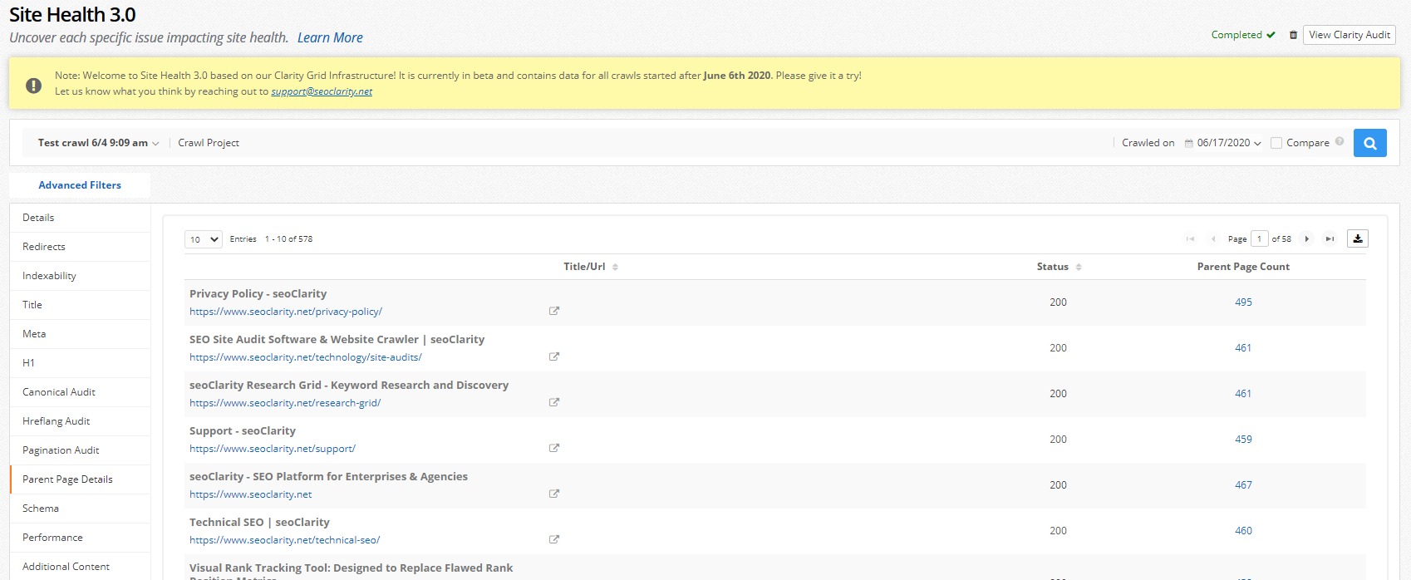Viewport: 1411px width, 580px height.
Task: Select Additional Content in the sidebar
Action: [80, 567]
